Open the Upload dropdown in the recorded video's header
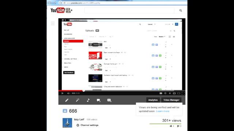Image resolution: width=234 pixels, height=131 pixels. pyautogui.click(x=151, y=24)
